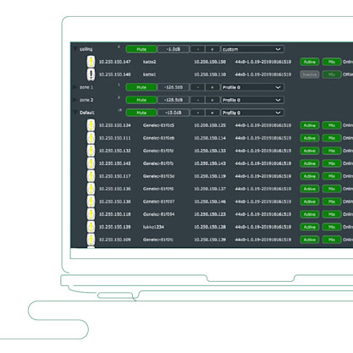Select speaker icon for lukko1234
This screenshot has height=353, width=353.
91,227
